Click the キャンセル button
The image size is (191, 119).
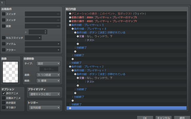click(164, 118)
